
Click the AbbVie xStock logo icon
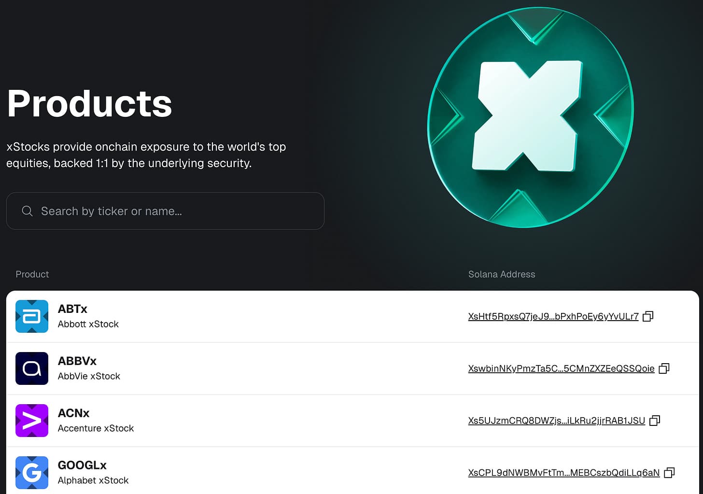coord(32,368)
